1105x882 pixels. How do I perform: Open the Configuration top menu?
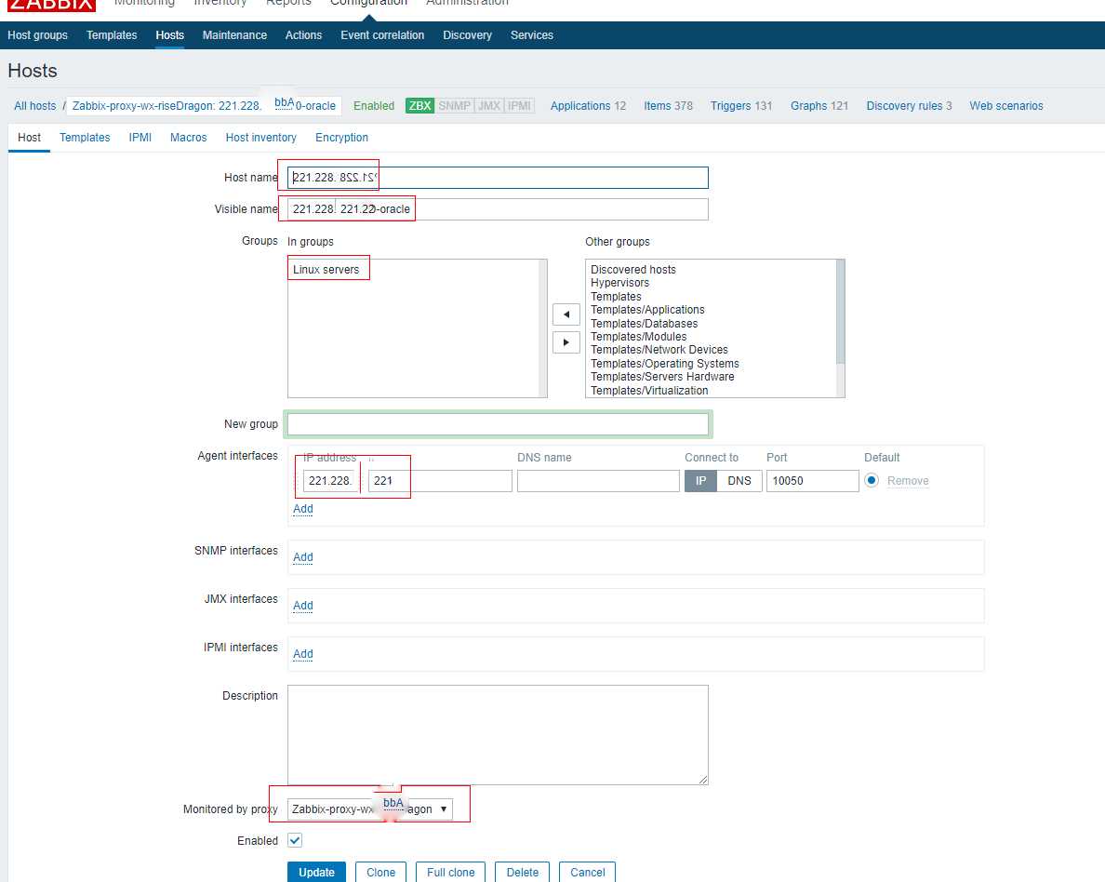pos(368,4)
